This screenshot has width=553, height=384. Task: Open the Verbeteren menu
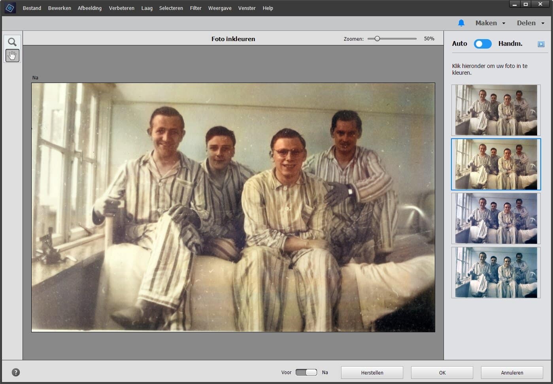(121, 8)
